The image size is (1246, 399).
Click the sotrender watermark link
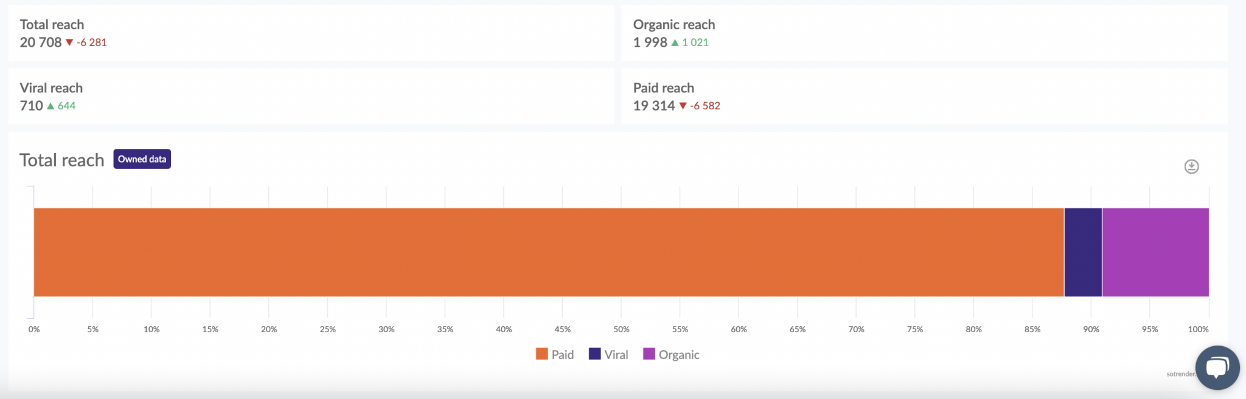tap(1182, 373)
